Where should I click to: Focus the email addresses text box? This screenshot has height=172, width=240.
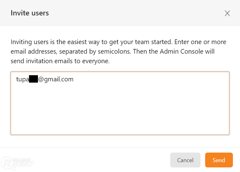(x=120, y=108)
